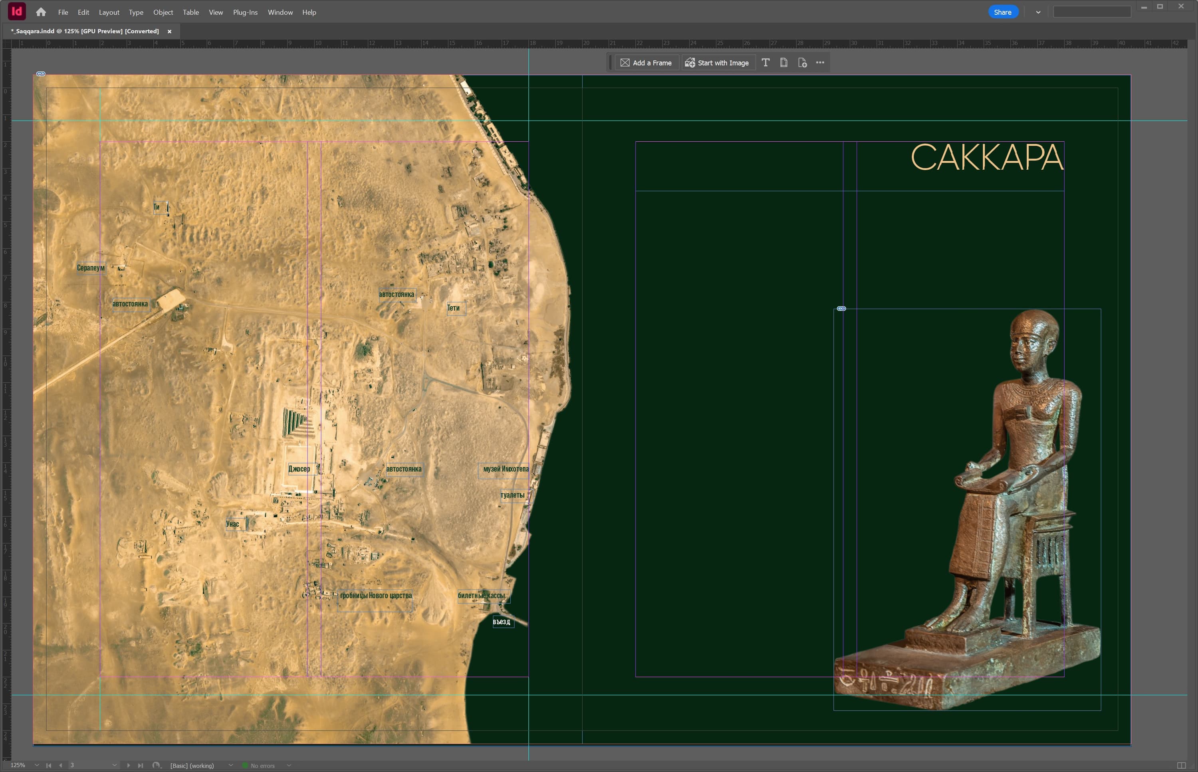Go to first page arrow icon
This screenshot has width=1198, height=772.
coord(49,766)
